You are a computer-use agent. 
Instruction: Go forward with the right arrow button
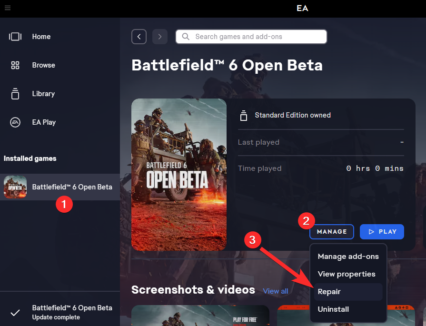[160, 37]
